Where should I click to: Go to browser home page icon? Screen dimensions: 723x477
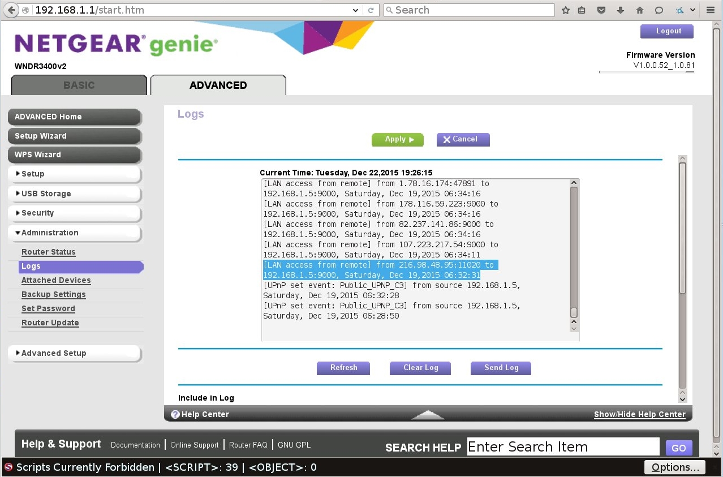(x=640, y=10)
